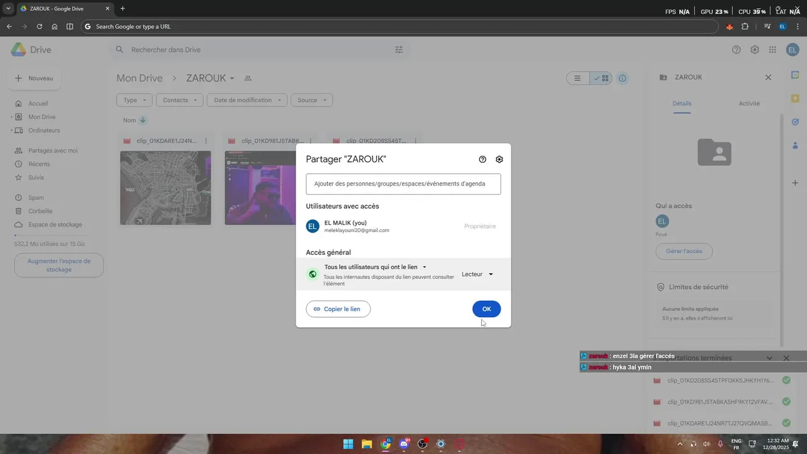This screenshot has width=807, height=454.
Task: Open Suivis in the sidebar
Action: click(36, 178)
